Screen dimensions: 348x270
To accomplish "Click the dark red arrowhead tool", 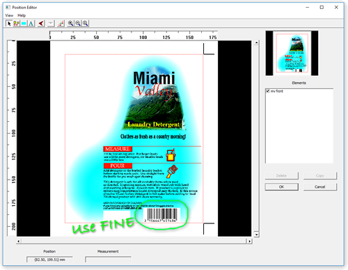I will click(x=41, y=24).
